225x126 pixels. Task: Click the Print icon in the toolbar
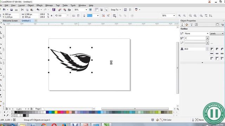coord(16,10)
